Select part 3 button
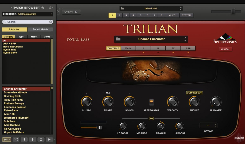 (126, 15)
